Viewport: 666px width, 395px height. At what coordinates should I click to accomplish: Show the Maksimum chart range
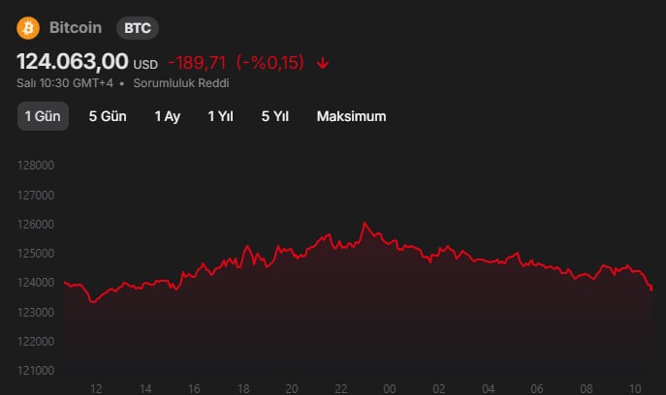351,116
